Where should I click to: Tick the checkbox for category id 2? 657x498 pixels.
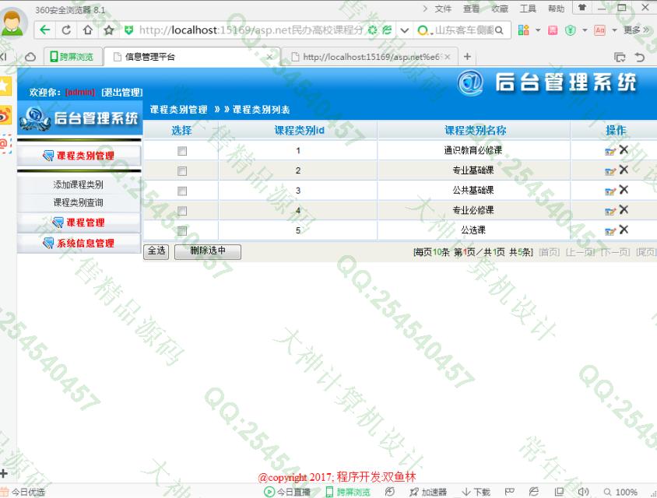182,171
